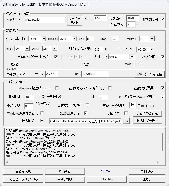The width and height of the screenshot is (169, 186).
Task: Open the DTR ON dropdown
Action: 55,49
